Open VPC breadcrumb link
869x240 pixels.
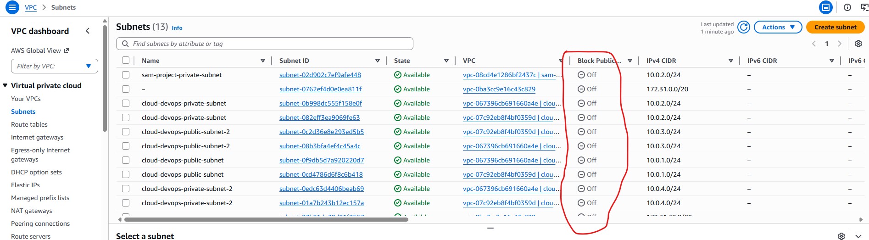coord(31,7)
